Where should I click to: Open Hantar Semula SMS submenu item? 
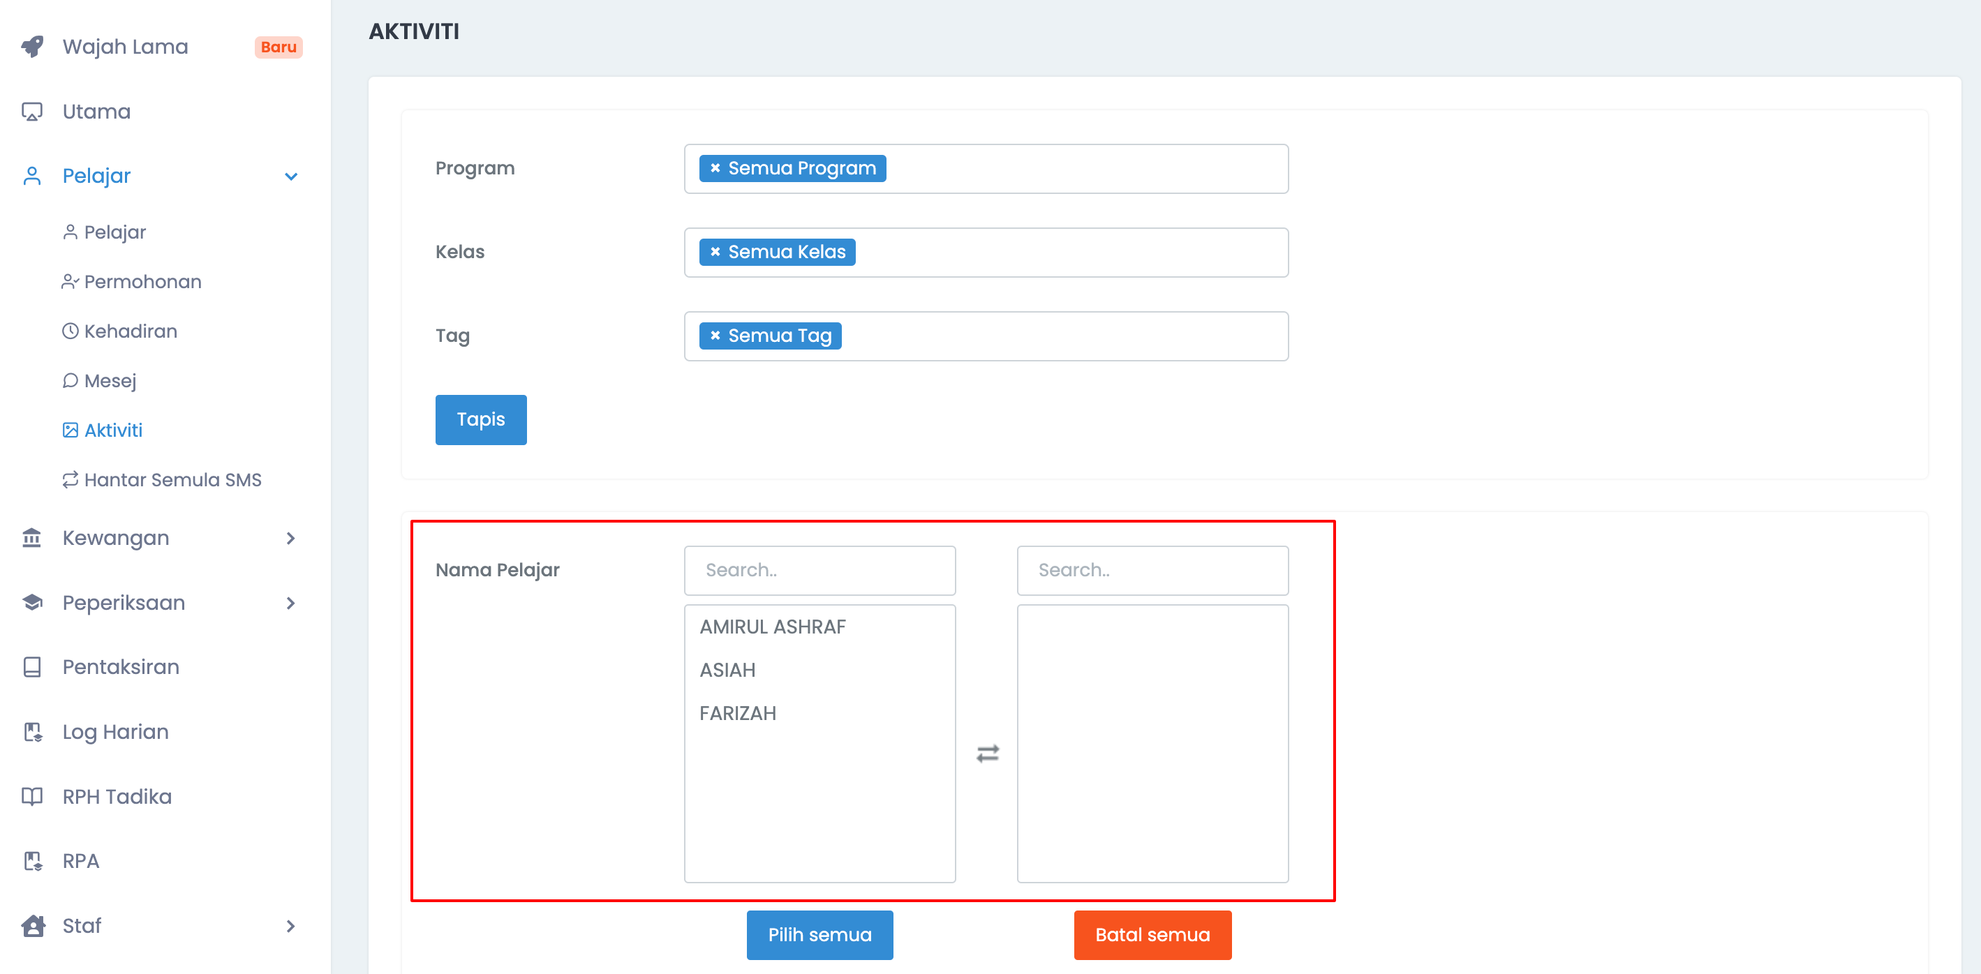click(x=172, y=480)
